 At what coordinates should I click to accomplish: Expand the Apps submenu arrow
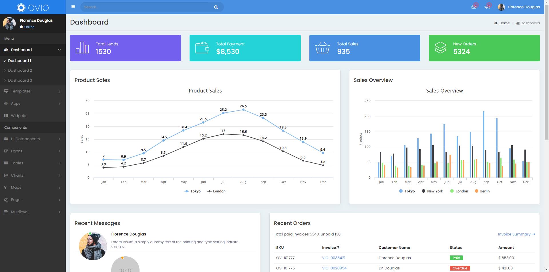(59, 104)
